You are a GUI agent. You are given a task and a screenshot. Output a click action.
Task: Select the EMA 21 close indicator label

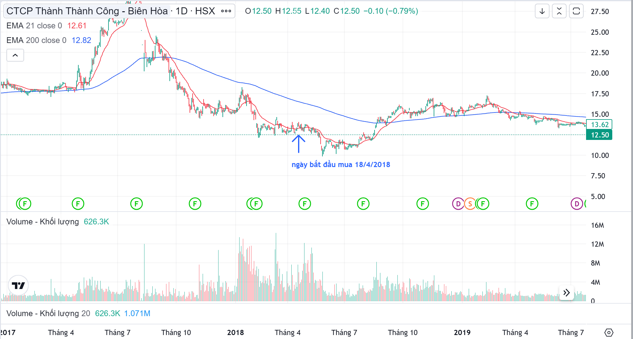pos(34,26)
